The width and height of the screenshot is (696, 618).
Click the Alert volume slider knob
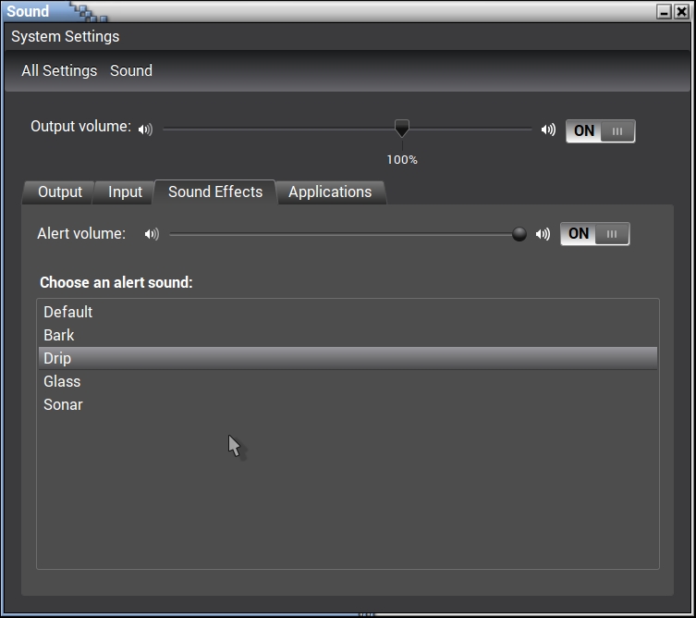tap(519, 234)
